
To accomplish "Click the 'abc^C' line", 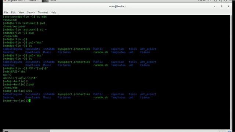I will (7, 75).
